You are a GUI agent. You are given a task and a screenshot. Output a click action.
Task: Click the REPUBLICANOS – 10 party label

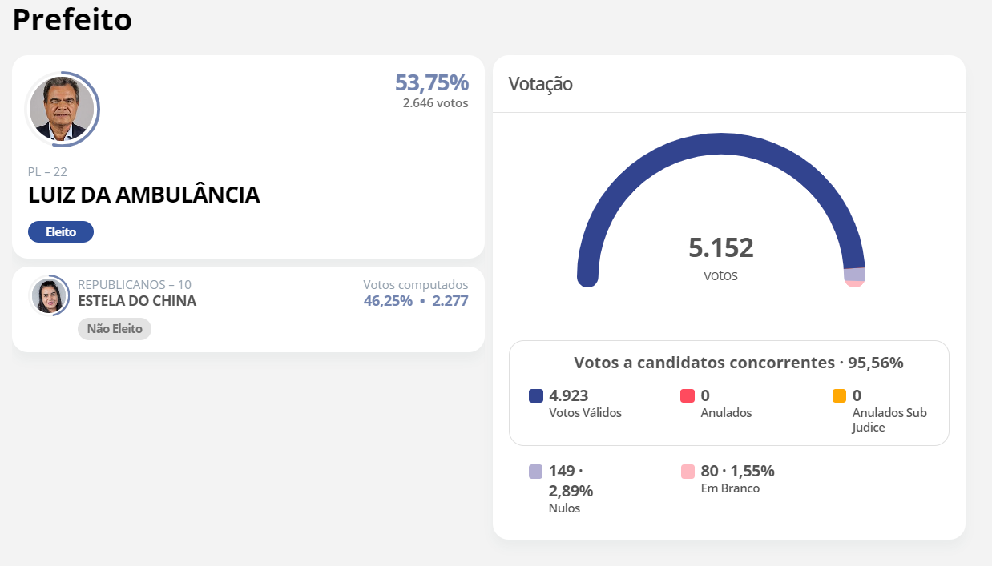click(x=135, y=284)
